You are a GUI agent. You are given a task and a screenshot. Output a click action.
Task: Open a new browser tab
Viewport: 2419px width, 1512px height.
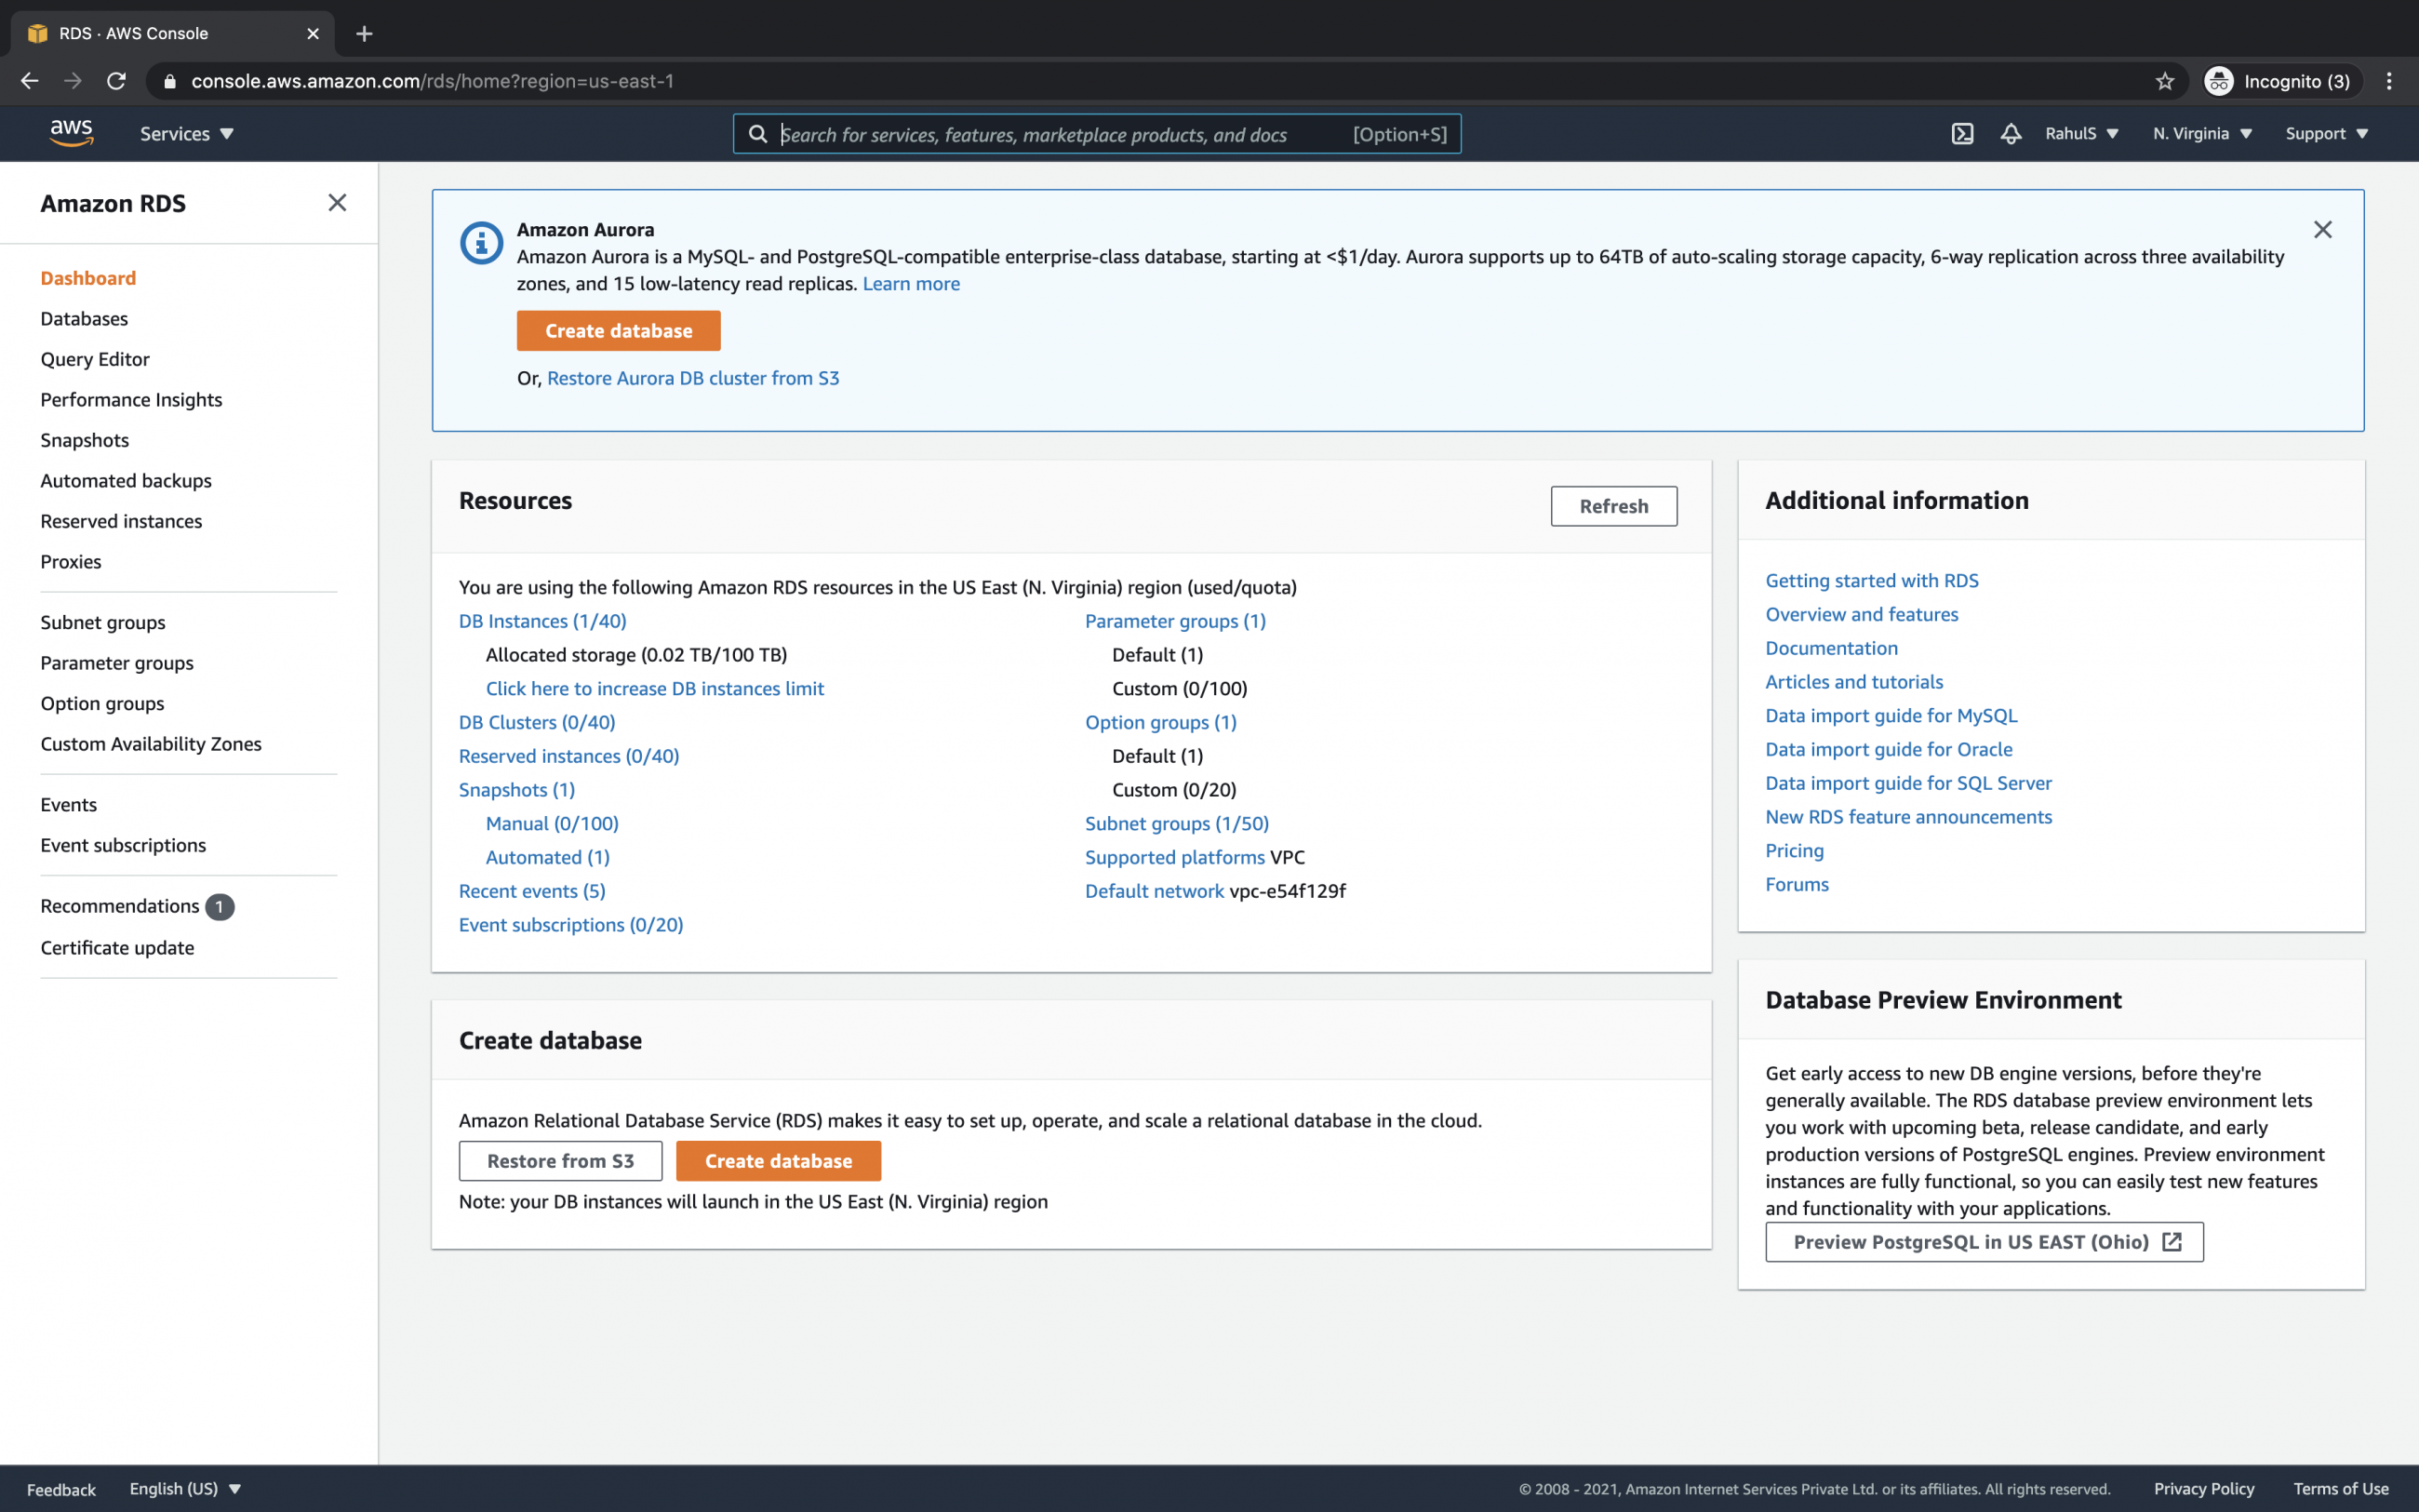point(364,34)
